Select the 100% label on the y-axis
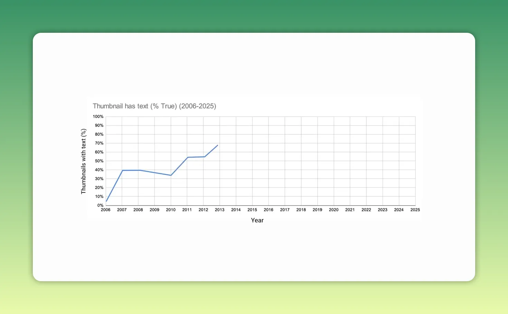Screen dimensions: 508x314 point(98,116)
